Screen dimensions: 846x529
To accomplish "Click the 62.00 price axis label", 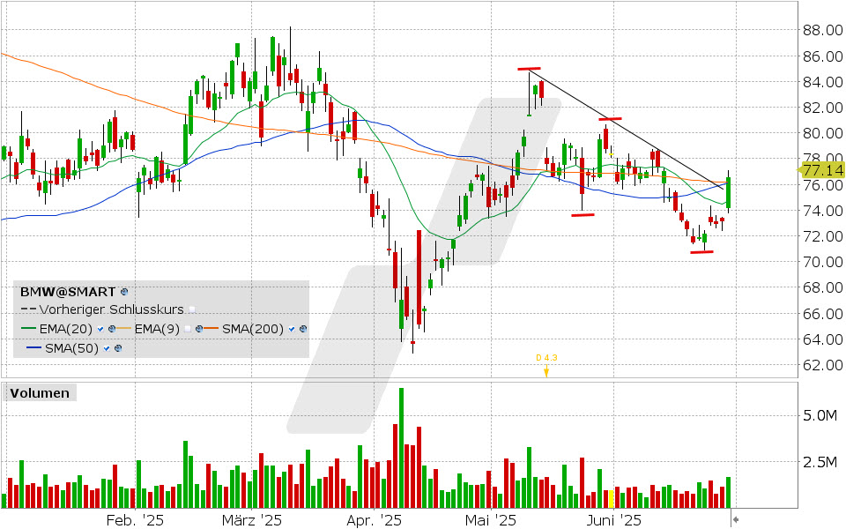I will click(822, 365).
